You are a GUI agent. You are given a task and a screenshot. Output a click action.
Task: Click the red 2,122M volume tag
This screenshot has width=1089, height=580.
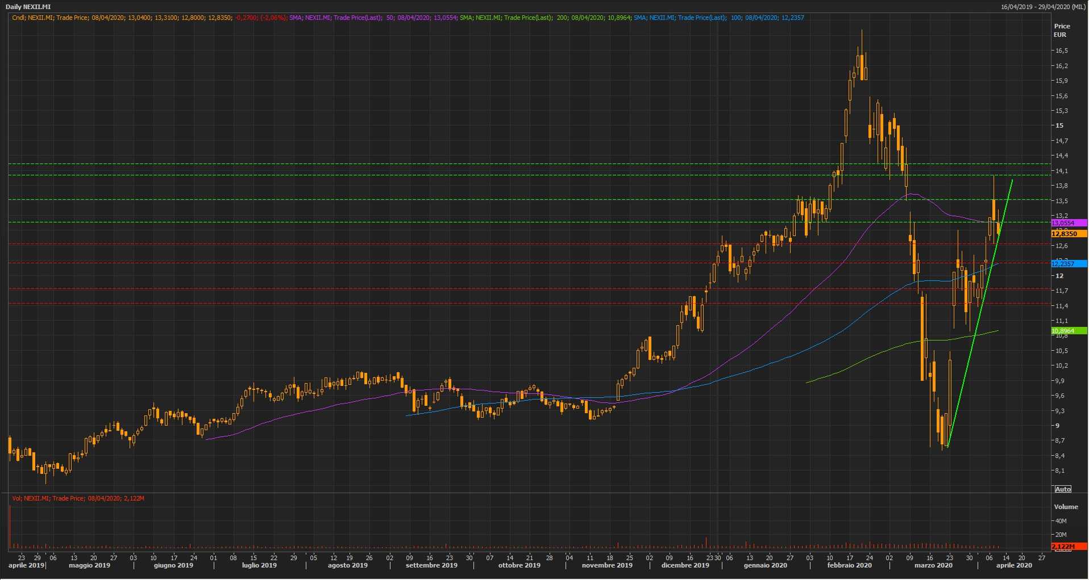[1068, 547]
